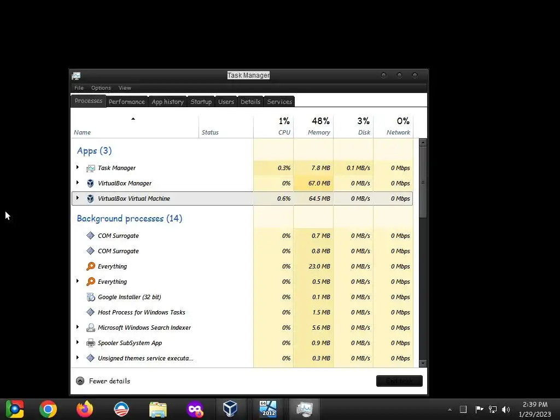Viewport: 560px width, 420px height.
Task: Click the Task Manager taskbar button
Action: 304,409
